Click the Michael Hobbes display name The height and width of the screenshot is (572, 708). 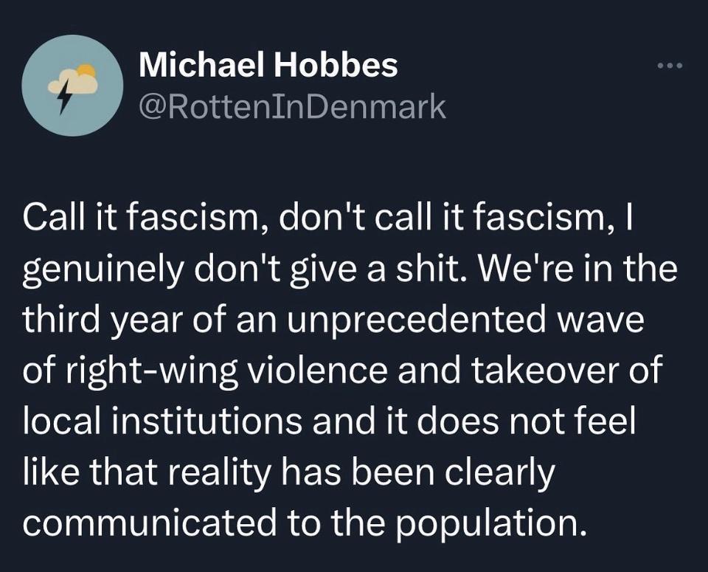(268, 66)
